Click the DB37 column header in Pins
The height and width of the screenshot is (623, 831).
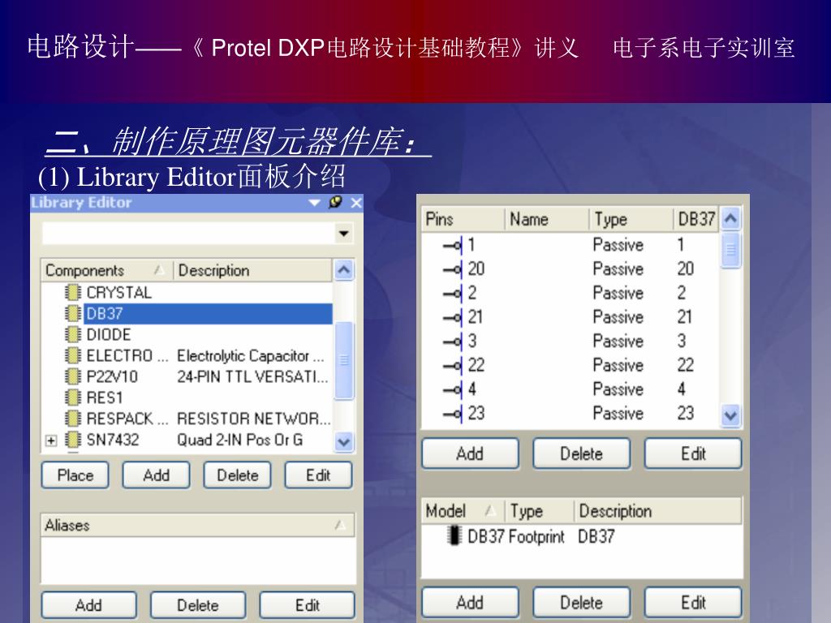click(696, 219)
